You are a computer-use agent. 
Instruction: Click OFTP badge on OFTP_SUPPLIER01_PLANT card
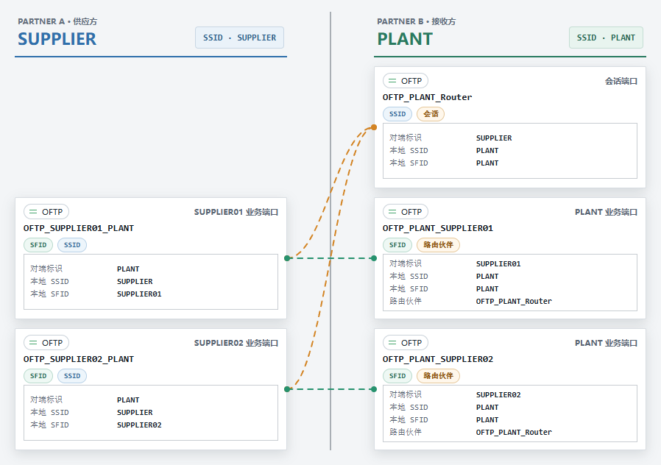point(46,212)
